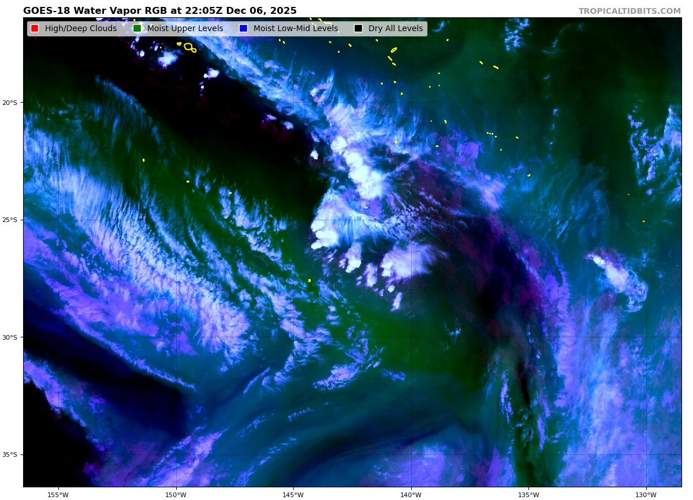Select the "Moist Upper Levels" legend text
The image size is (693, 500).
[185, 29]
